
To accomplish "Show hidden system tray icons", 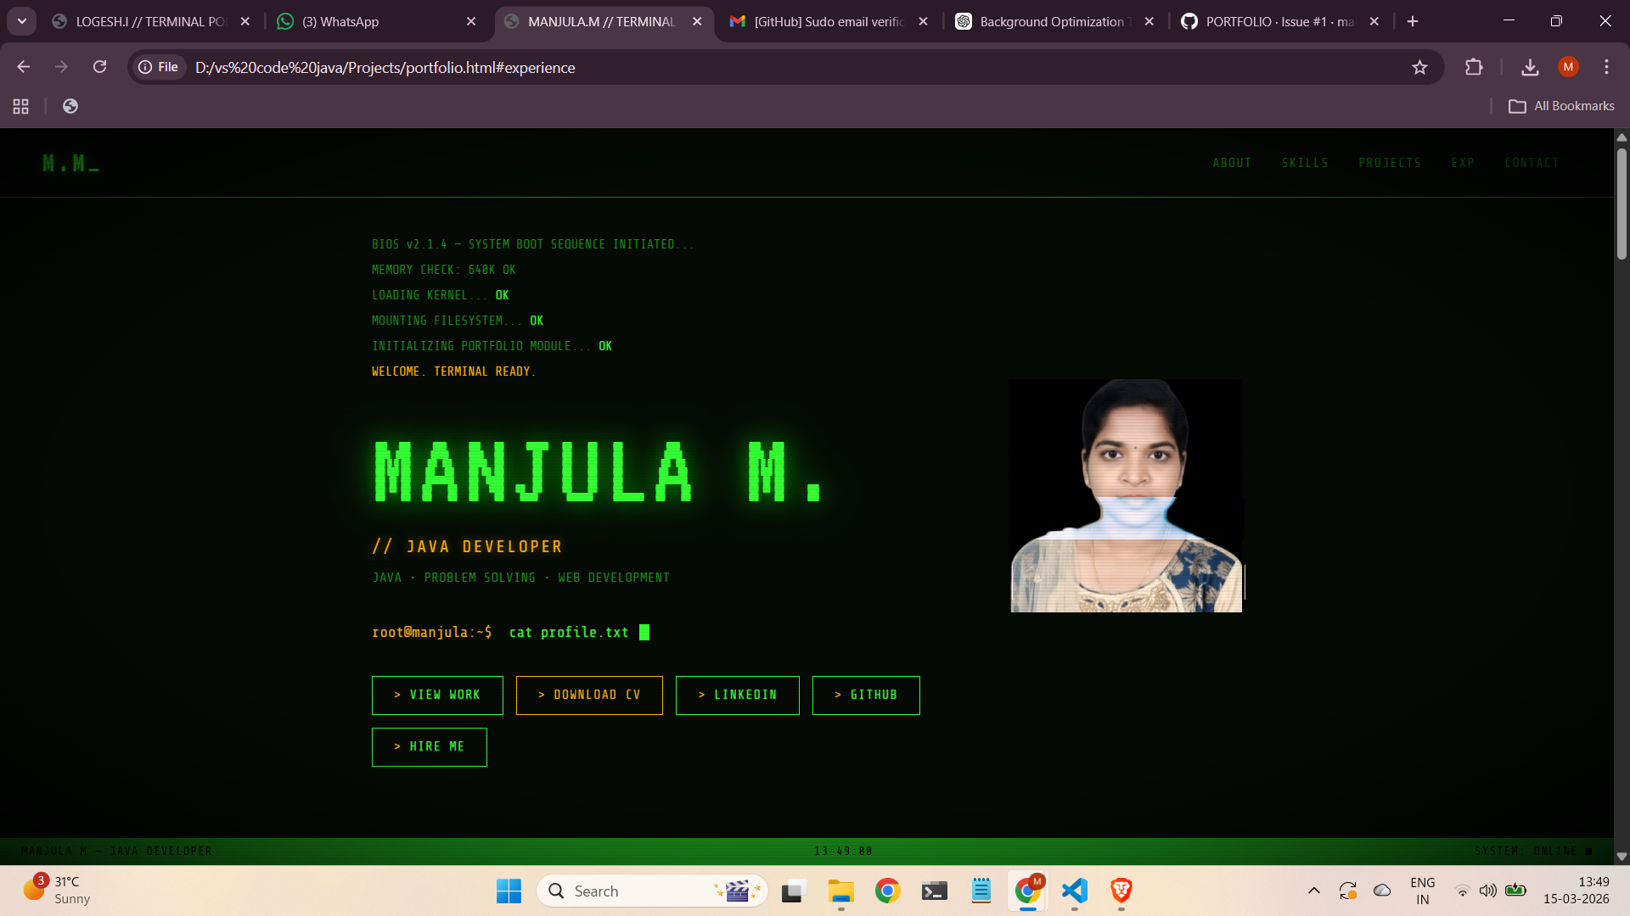I will (x=1313, y=891).
